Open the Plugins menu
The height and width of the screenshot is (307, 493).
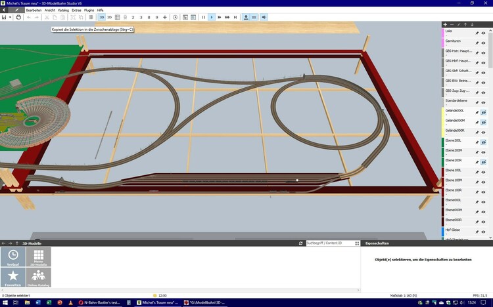89,10
